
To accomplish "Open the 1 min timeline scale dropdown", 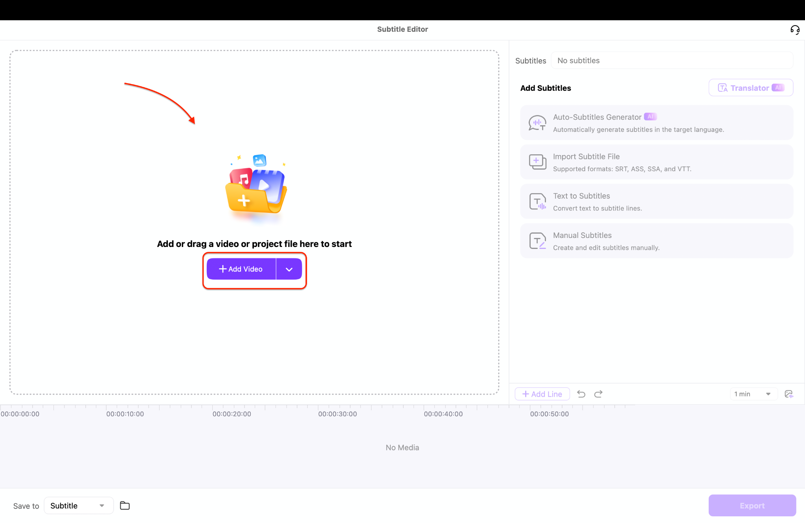I will click(x=753, y=394).
